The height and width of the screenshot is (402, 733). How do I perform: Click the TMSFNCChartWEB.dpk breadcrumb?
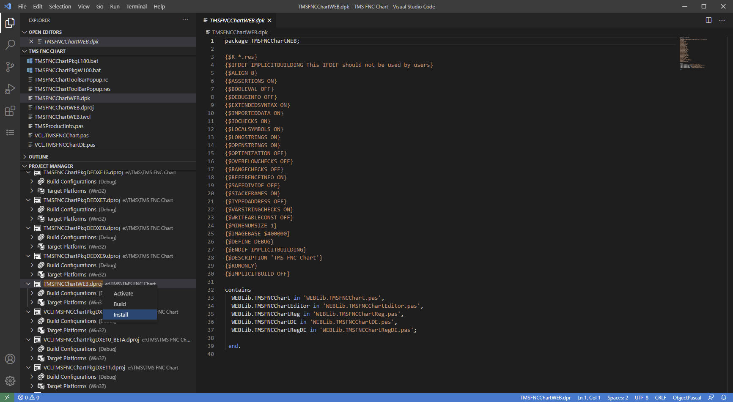[x=240, y=32]
